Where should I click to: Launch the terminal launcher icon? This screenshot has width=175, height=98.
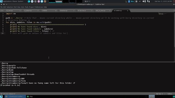[35, 1]
